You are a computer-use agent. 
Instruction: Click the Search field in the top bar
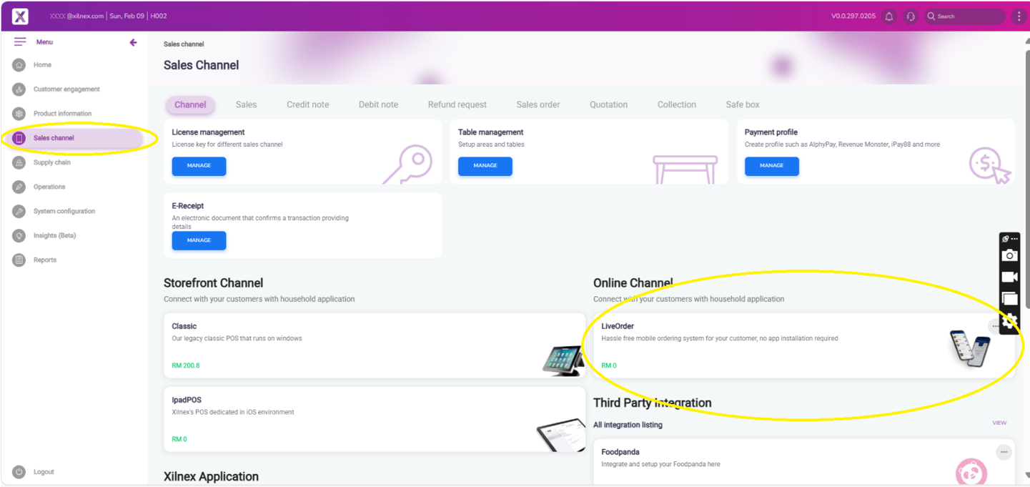(964, 15)
